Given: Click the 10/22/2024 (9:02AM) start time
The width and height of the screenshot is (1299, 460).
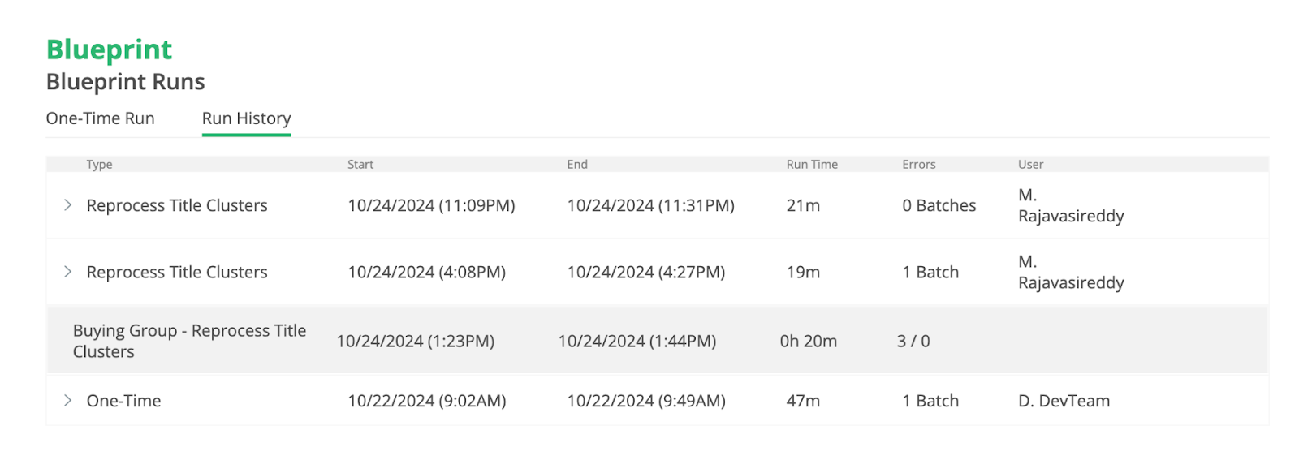Looking at the screenshot, I should 427,401.
